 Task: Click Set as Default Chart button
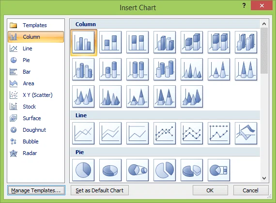tap(100, 190)
